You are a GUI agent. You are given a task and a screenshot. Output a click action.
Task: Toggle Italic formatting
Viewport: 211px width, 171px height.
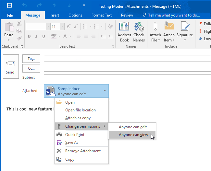[x=36, y=36]
